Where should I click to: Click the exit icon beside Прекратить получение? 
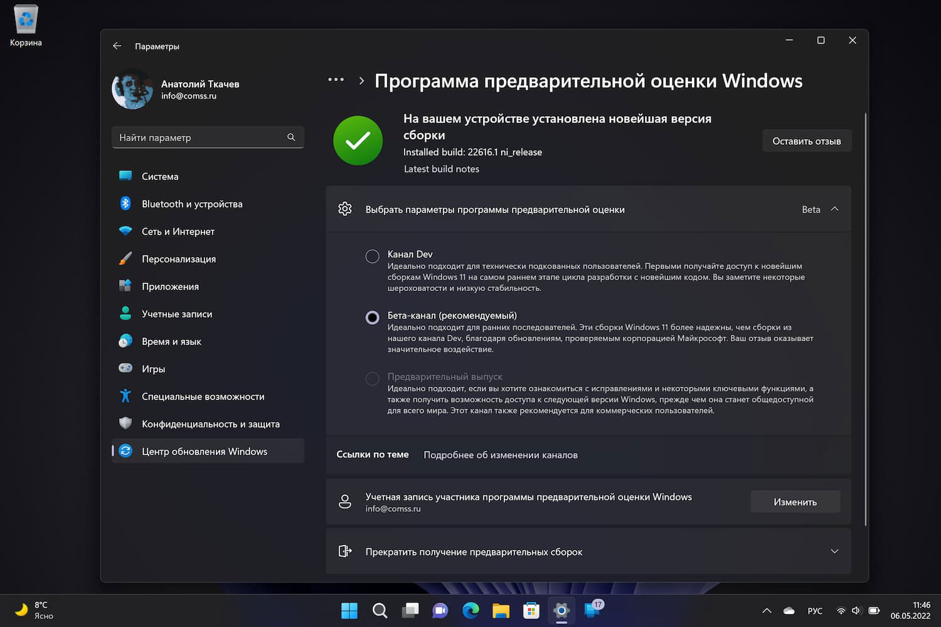coord(345,551)
